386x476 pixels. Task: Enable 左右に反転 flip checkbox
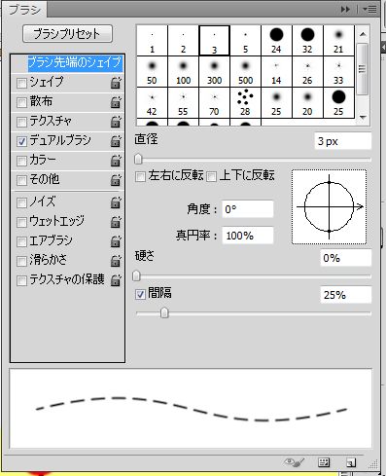coord(140,177)
